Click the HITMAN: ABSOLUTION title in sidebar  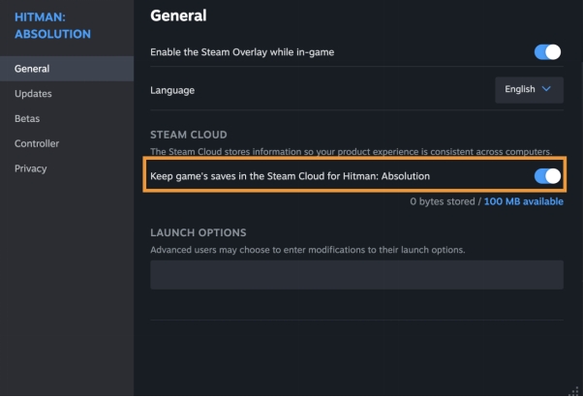[52, 25]
